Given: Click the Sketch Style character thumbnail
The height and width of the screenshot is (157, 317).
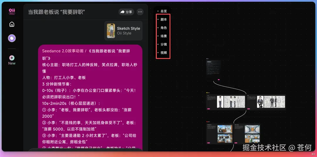Looking at the screenshot, I should coord(111,31).
